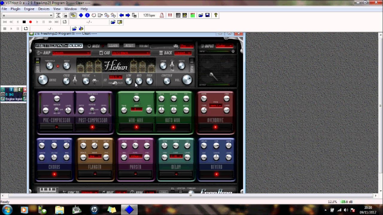This screenshot has height=215, width=383.
Task: Click the horizontal scrollbar at window bottom
Action: point(191,196)
